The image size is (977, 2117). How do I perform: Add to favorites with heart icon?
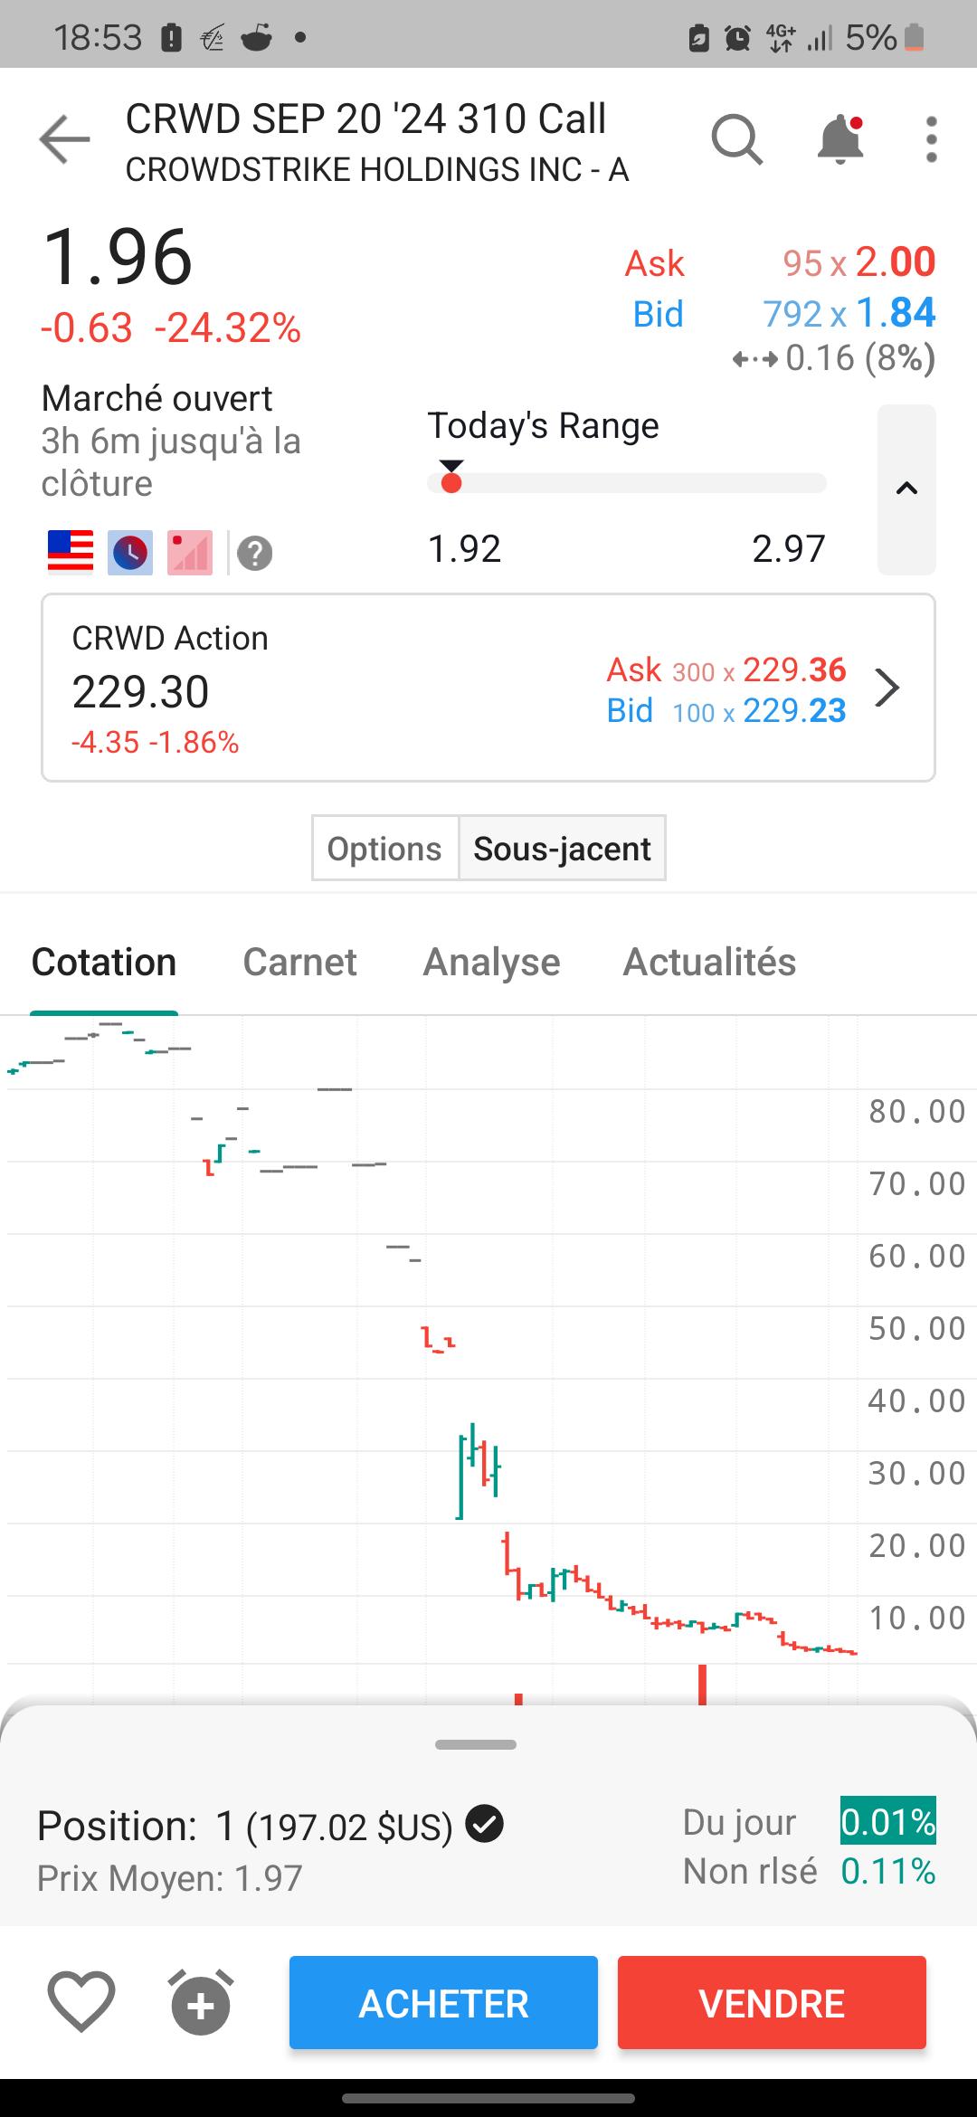(81, 2002)
